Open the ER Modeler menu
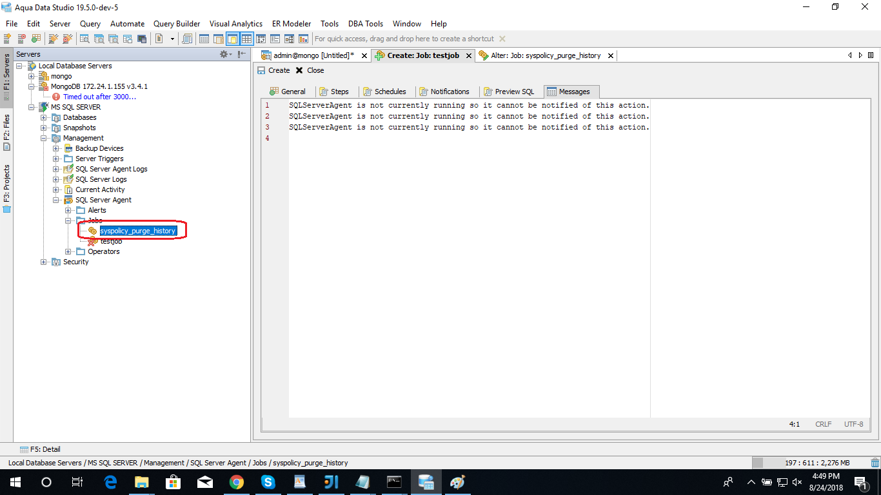The image size is (881, 495). [291, 24]
